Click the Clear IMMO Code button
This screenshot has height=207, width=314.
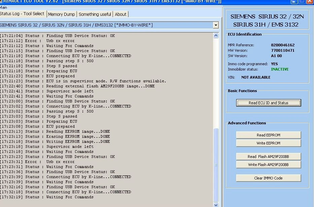[x=268, y=178]
